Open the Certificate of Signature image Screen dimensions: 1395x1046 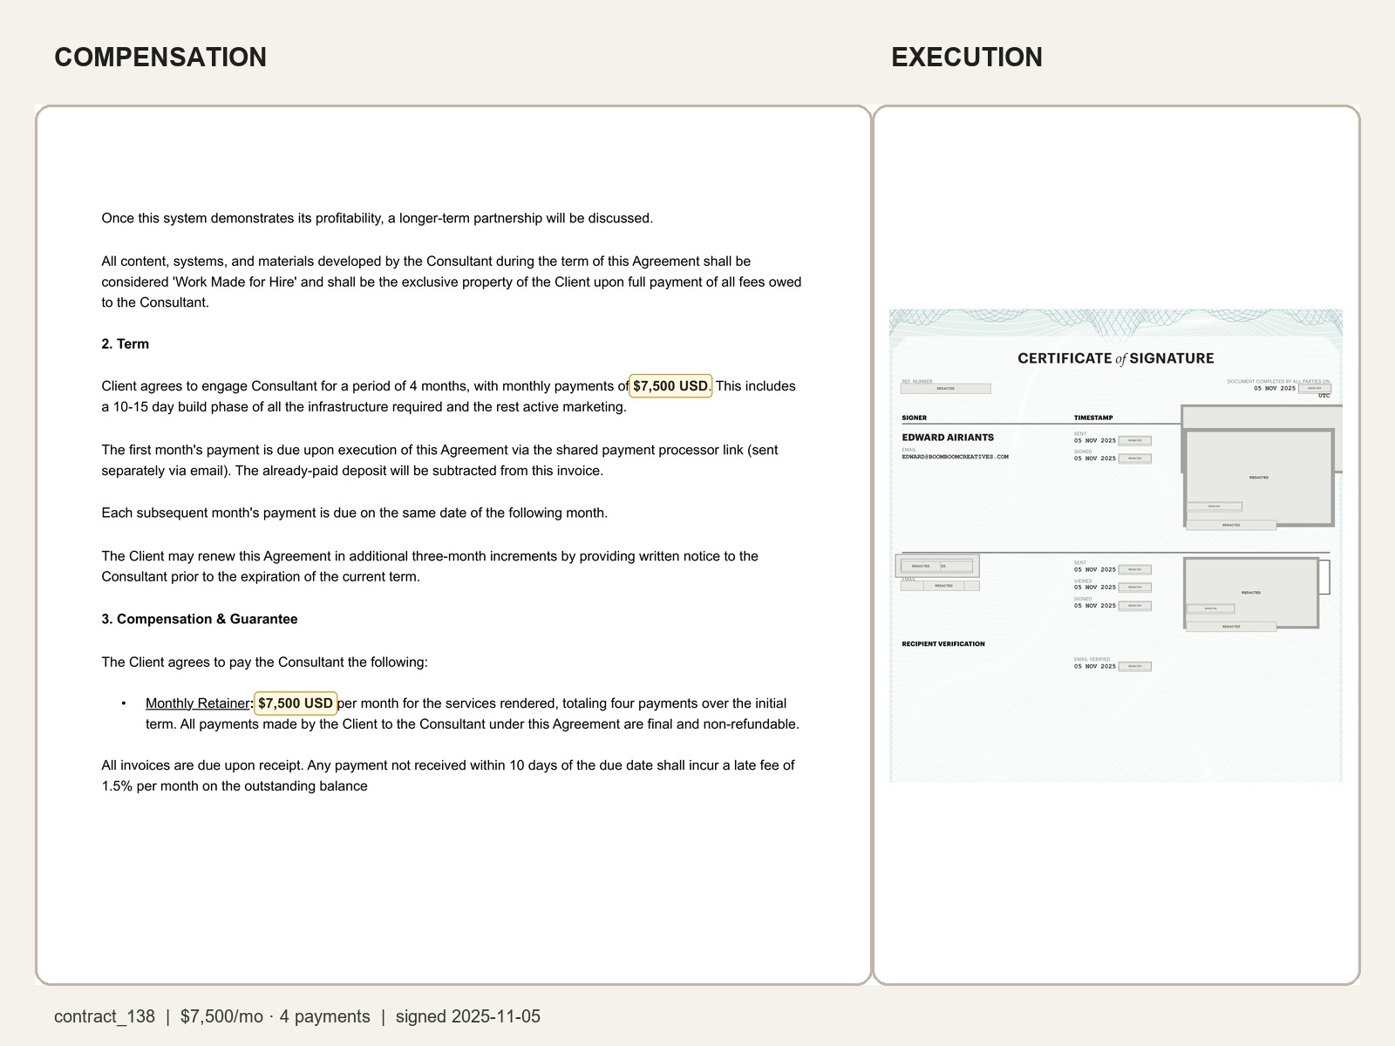pos(1116,546)
